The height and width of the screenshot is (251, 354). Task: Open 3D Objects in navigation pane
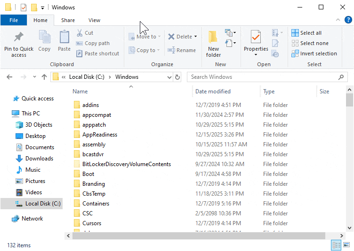point(34,125)
